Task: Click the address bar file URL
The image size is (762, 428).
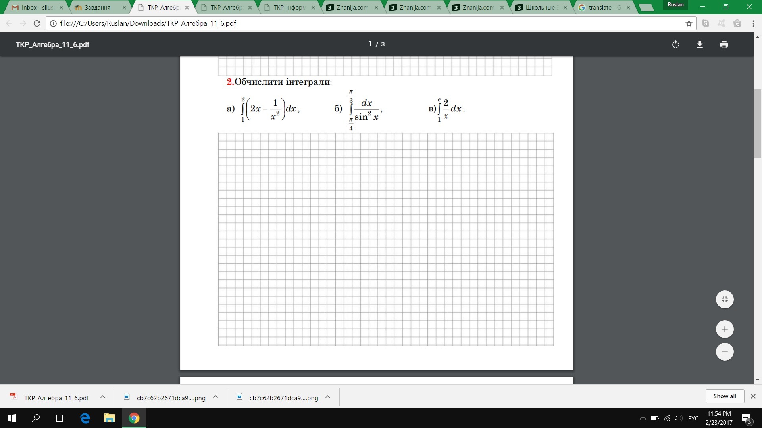Action: 148,23
